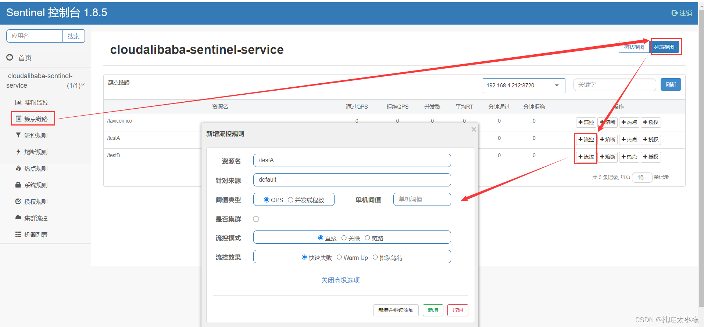Close the 新增流控规则 dialog with X

coord(473,129)
